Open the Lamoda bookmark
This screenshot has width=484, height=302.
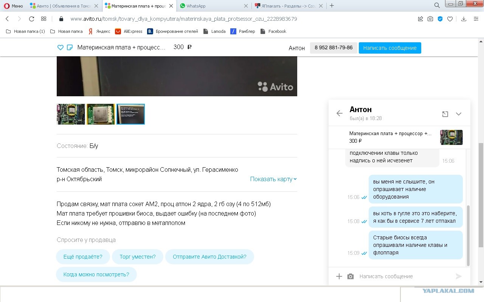(214, 31)
